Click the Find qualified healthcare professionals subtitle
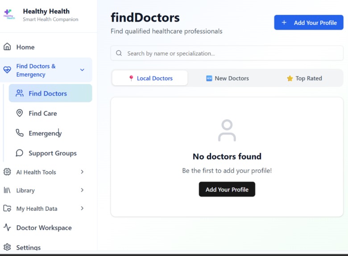The height and width of the screenshot is (256, 348). pos(166,31)
